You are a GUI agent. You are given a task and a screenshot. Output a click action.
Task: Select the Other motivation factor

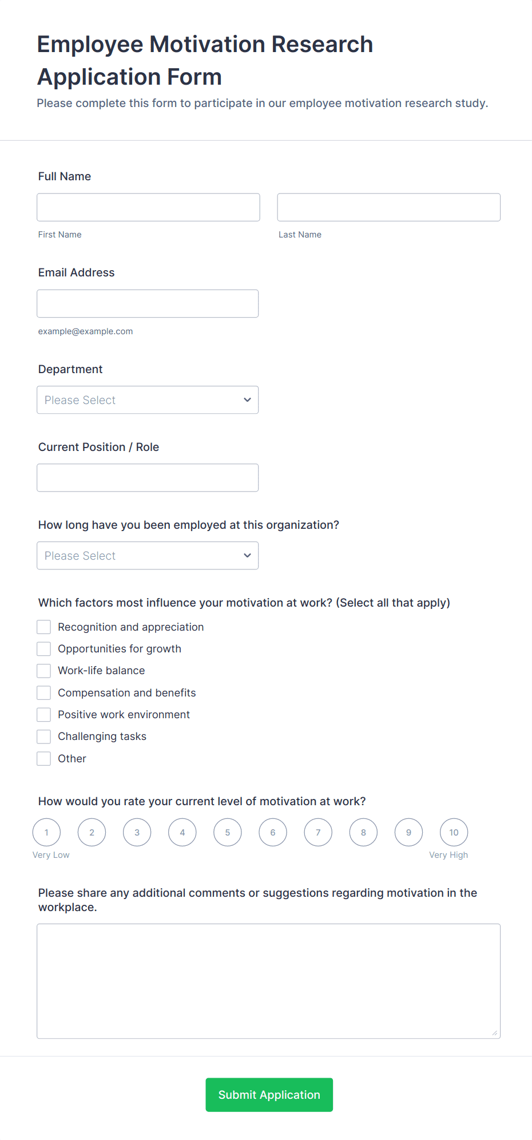pos(43,758)
